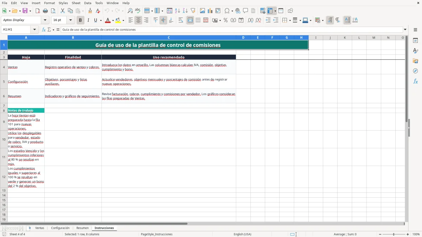Toggle Align Left
Image resolution: width=422 pixels, height=237 pixels.
(x=130, y=20)
